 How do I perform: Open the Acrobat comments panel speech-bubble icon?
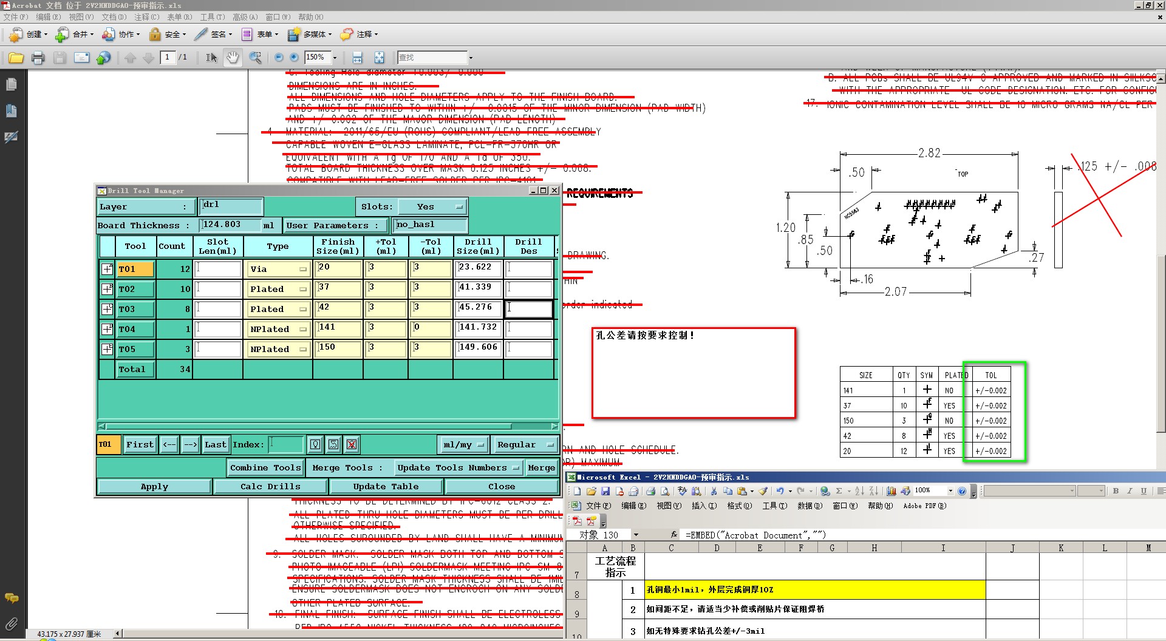(11, 598)
